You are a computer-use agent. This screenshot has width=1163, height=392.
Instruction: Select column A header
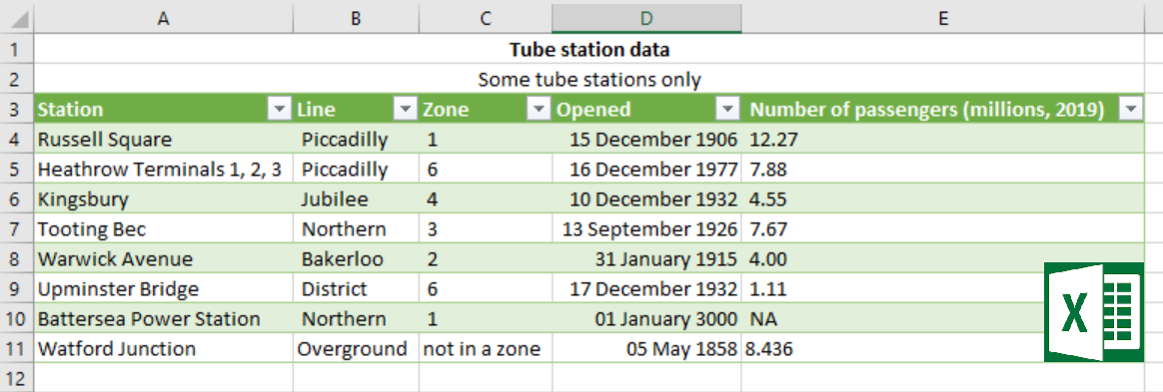(x=164, y=18)
